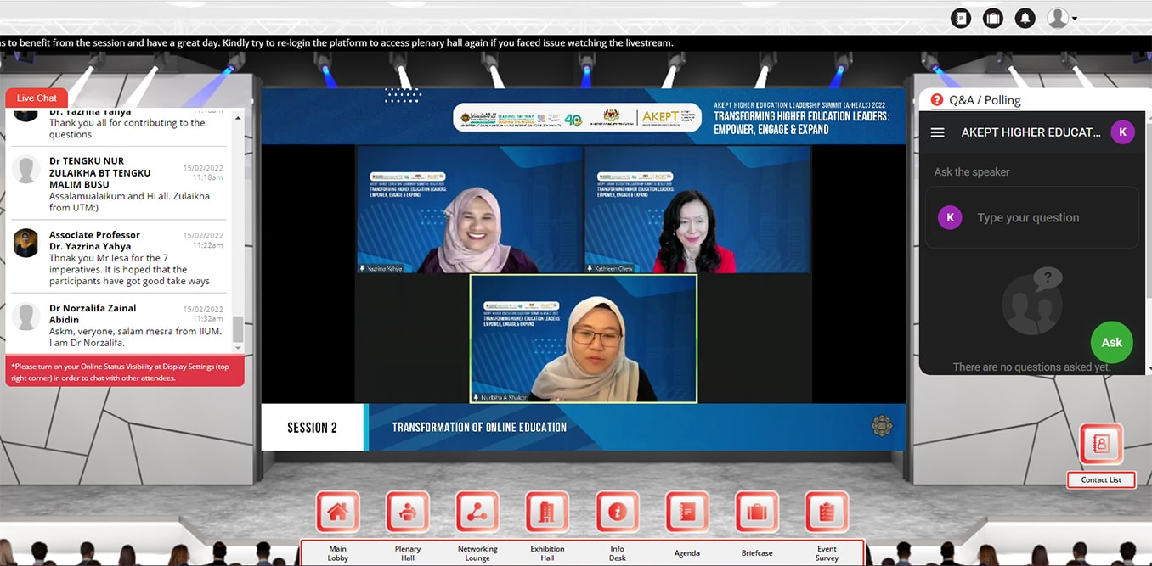The height and width of the screenshot is (566, 1152).
Task: Click the name "Dr Norzalifa Zainal Abidin"
Action: pyautogui.click(x=93, y=313)
